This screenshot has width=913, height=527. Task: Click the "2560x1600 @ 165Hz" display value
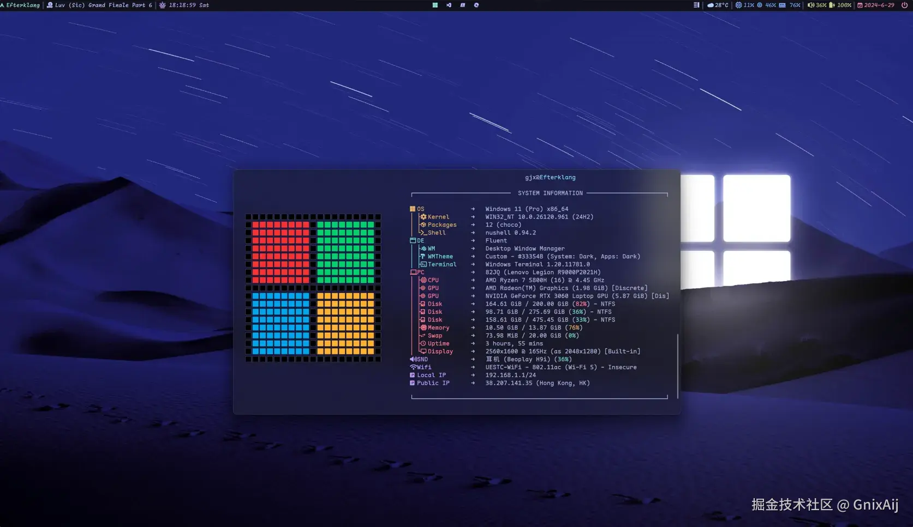point(516,351)
